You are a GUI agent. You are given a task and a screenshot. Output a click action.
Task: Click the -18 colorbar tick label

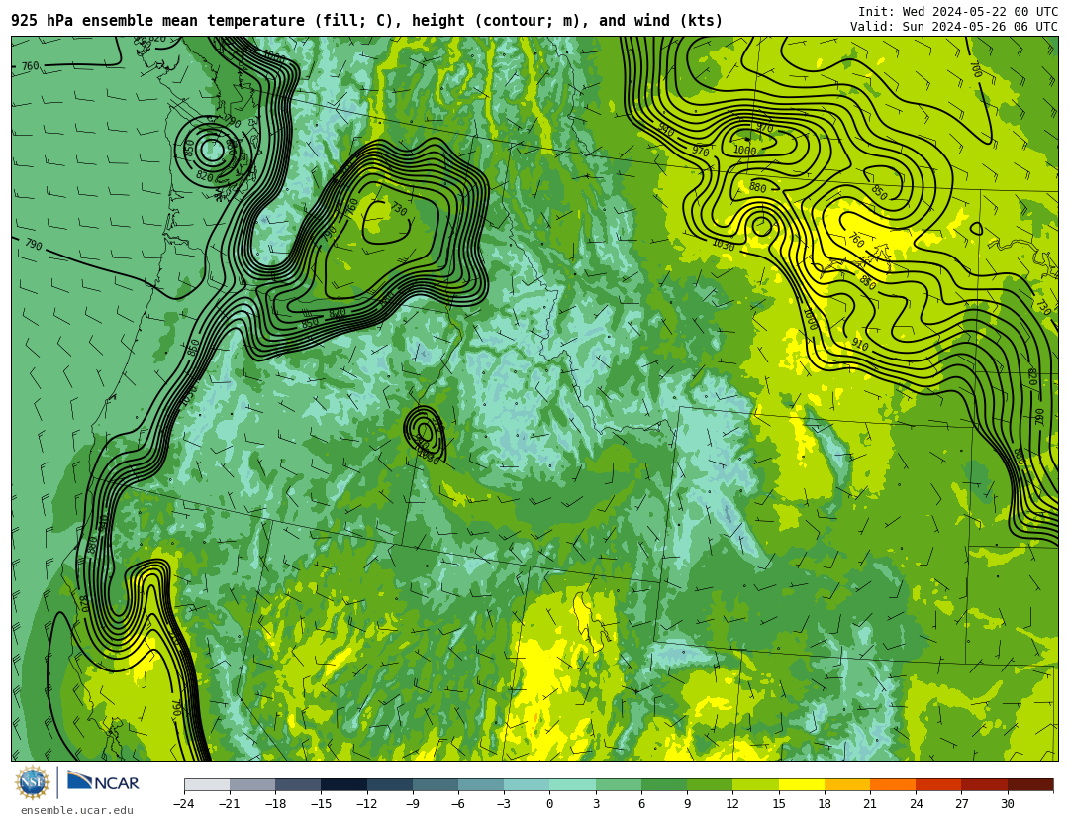pyautogui.click(x=275, y=804)
